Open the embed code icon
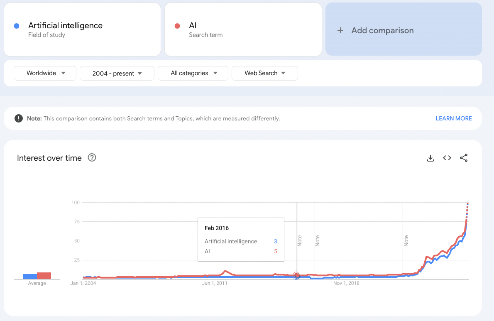Viewport: 494px width, 321px height. (447, 158)
